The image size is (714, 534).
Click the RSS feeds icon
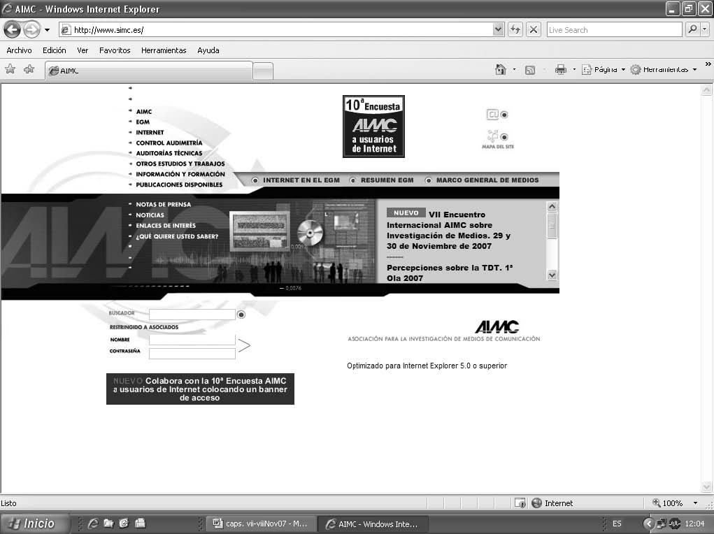[530, 69]
